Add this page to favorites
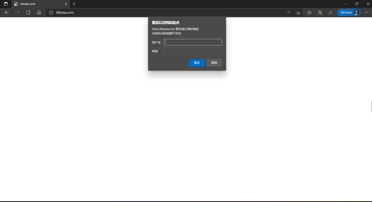The image size is (372, 202). tap(298, 12)
